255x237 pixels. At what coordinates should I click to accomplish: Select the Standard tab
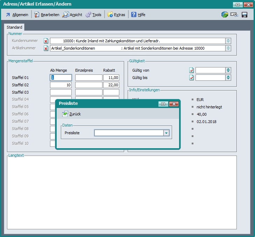pyautogui.click(x=14, y=27)
